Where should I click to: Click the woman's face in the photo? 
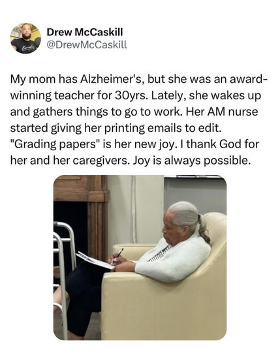[170, 229]
